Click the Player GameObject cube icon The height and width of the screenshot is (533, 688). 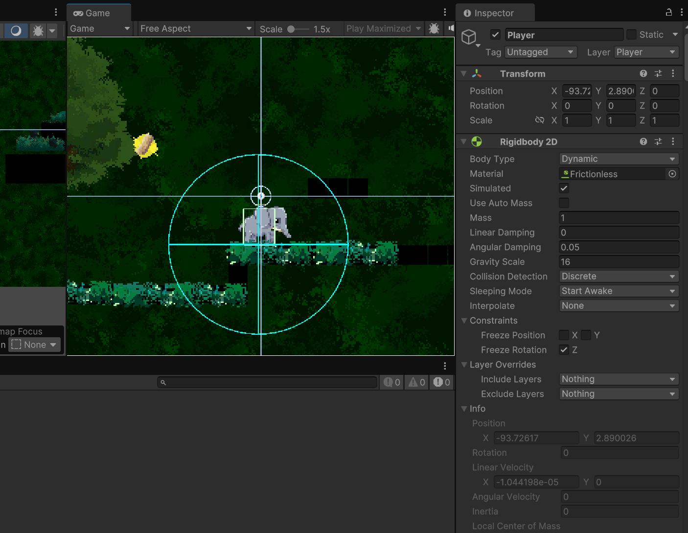tap(469, 37)
